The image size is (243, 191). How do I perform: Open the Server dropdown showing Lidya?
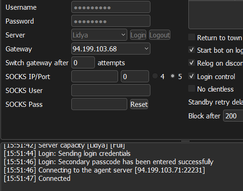click(x=99, y=35)
